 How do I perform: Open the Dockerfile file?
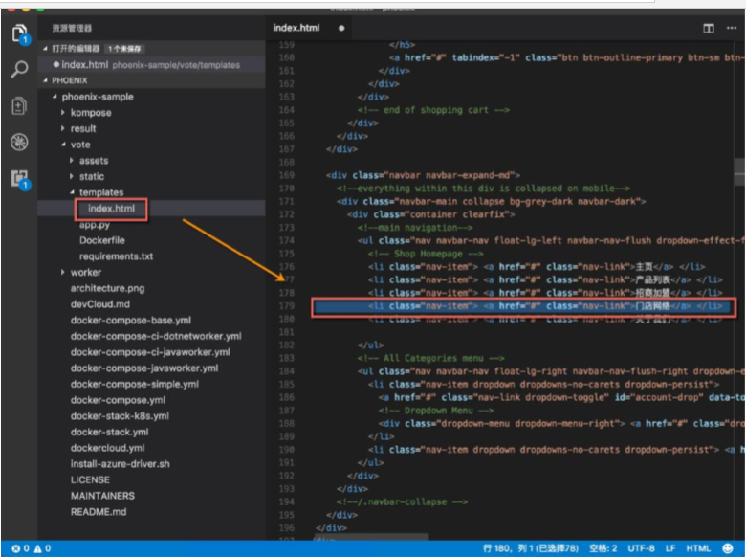pos(101,240)
